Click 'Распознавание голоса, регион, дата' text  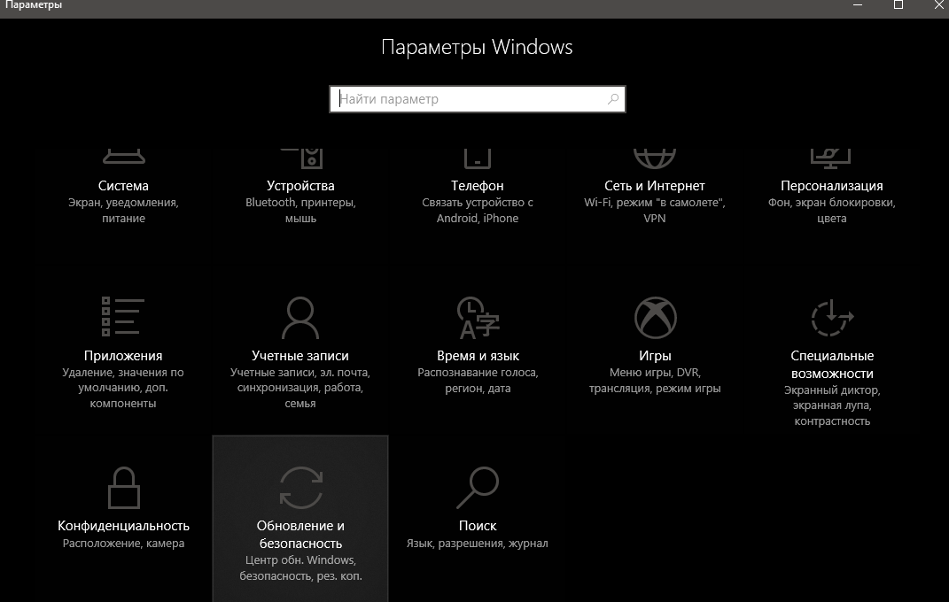click(478, 380)
